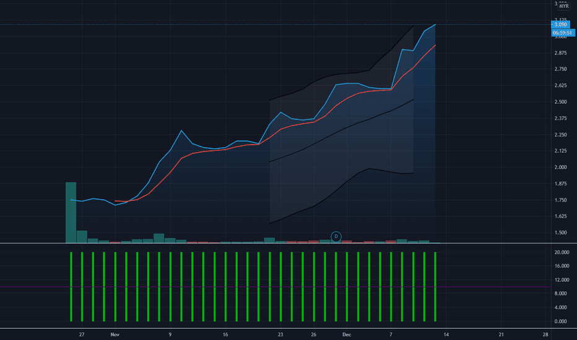Viewport: 577px width, 340px height.
Task: Open the MYR currency selector
Action: [563, 6]
